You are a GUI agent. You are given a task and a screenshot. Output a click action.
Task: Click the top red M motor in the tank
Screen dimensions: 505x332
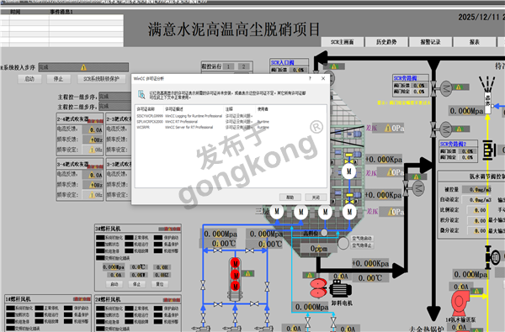tap(236, 263)
